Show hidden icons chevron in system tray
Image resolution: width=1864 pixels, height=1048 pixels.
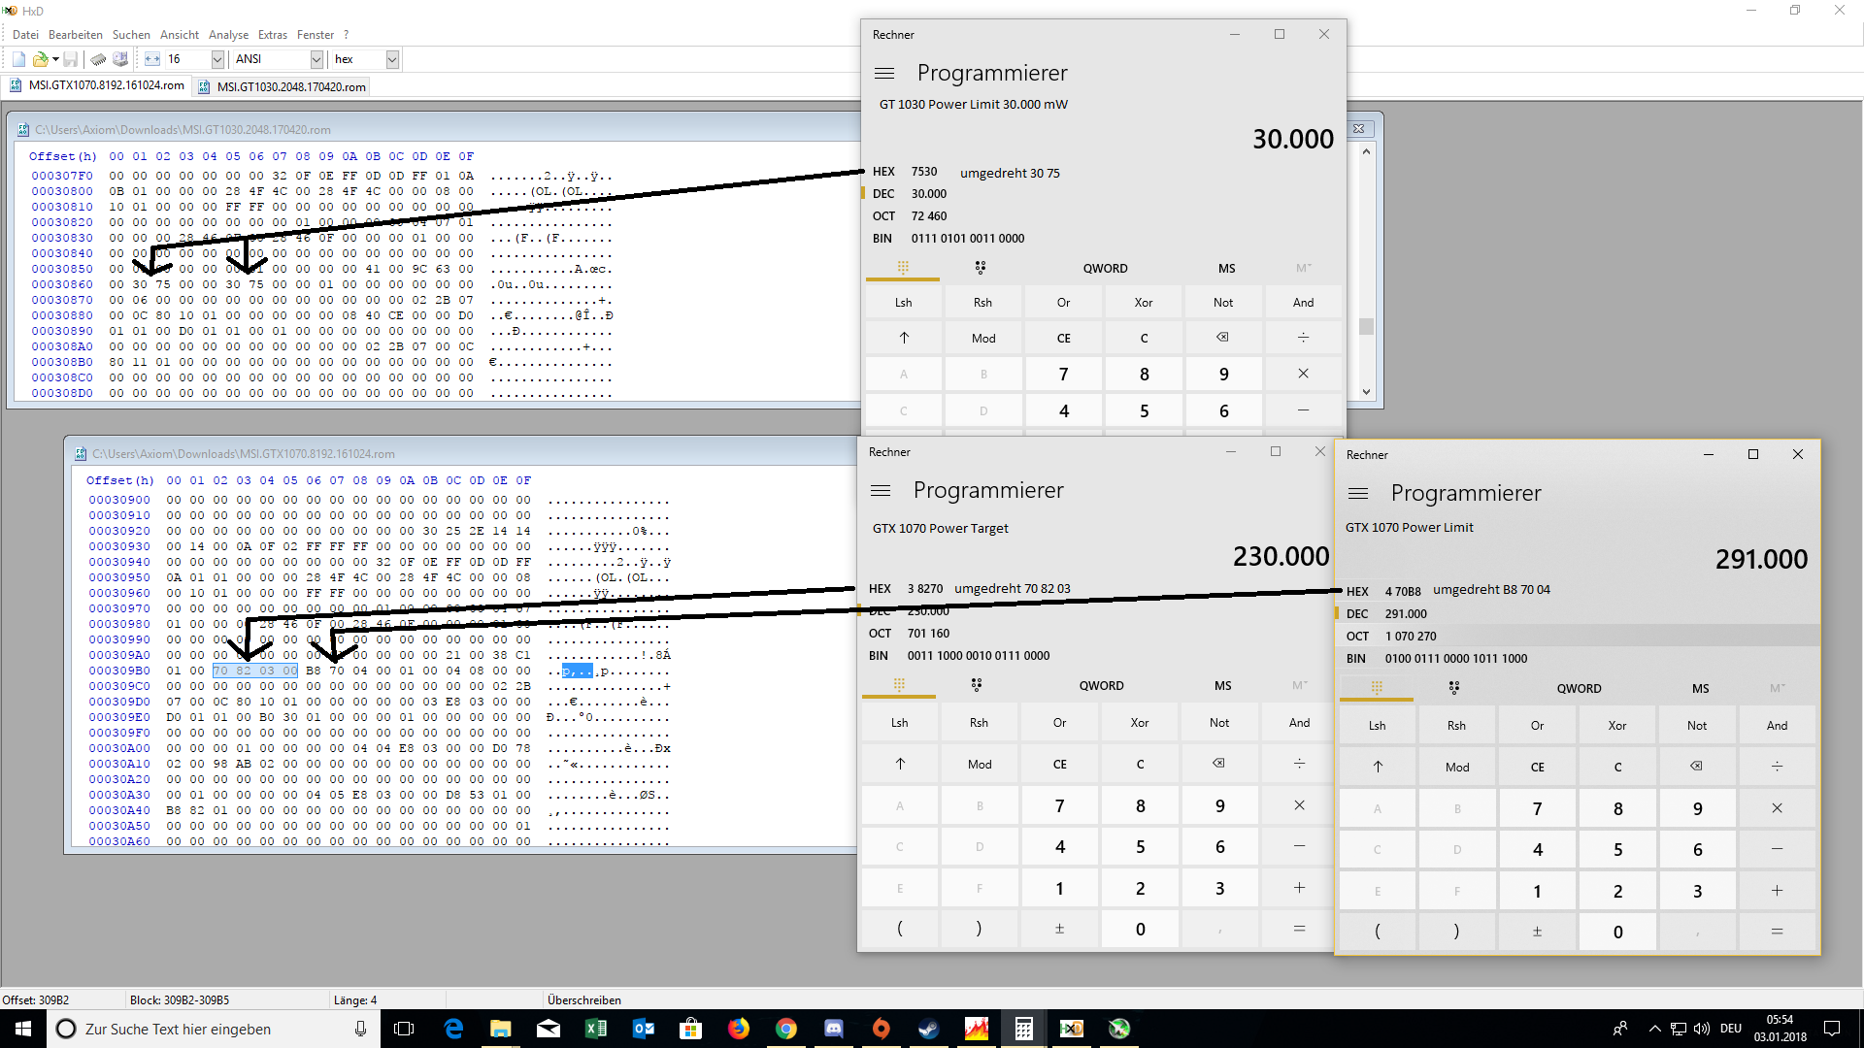click(x=1654, y=1029)
